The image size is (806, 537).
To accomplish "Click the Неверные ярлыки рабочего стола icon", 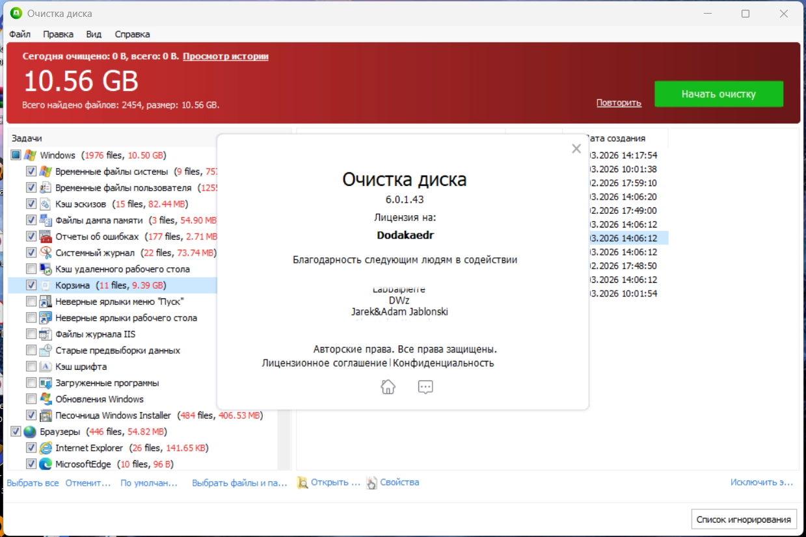I will [46, 318].
